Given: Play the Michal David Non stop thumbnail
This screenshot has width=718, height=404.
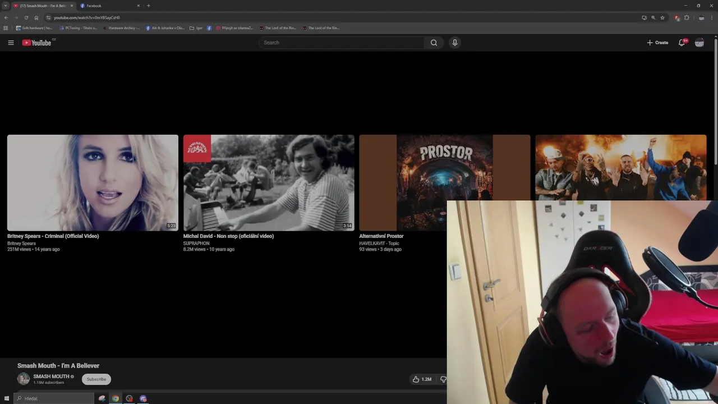Looking at the screenshot, I should coord(269,183).
